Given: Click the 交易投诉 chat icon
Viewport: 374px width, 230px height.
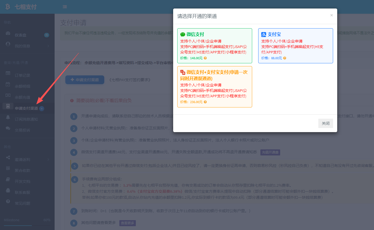Looking at the screenshot, I should click(8, 128).
